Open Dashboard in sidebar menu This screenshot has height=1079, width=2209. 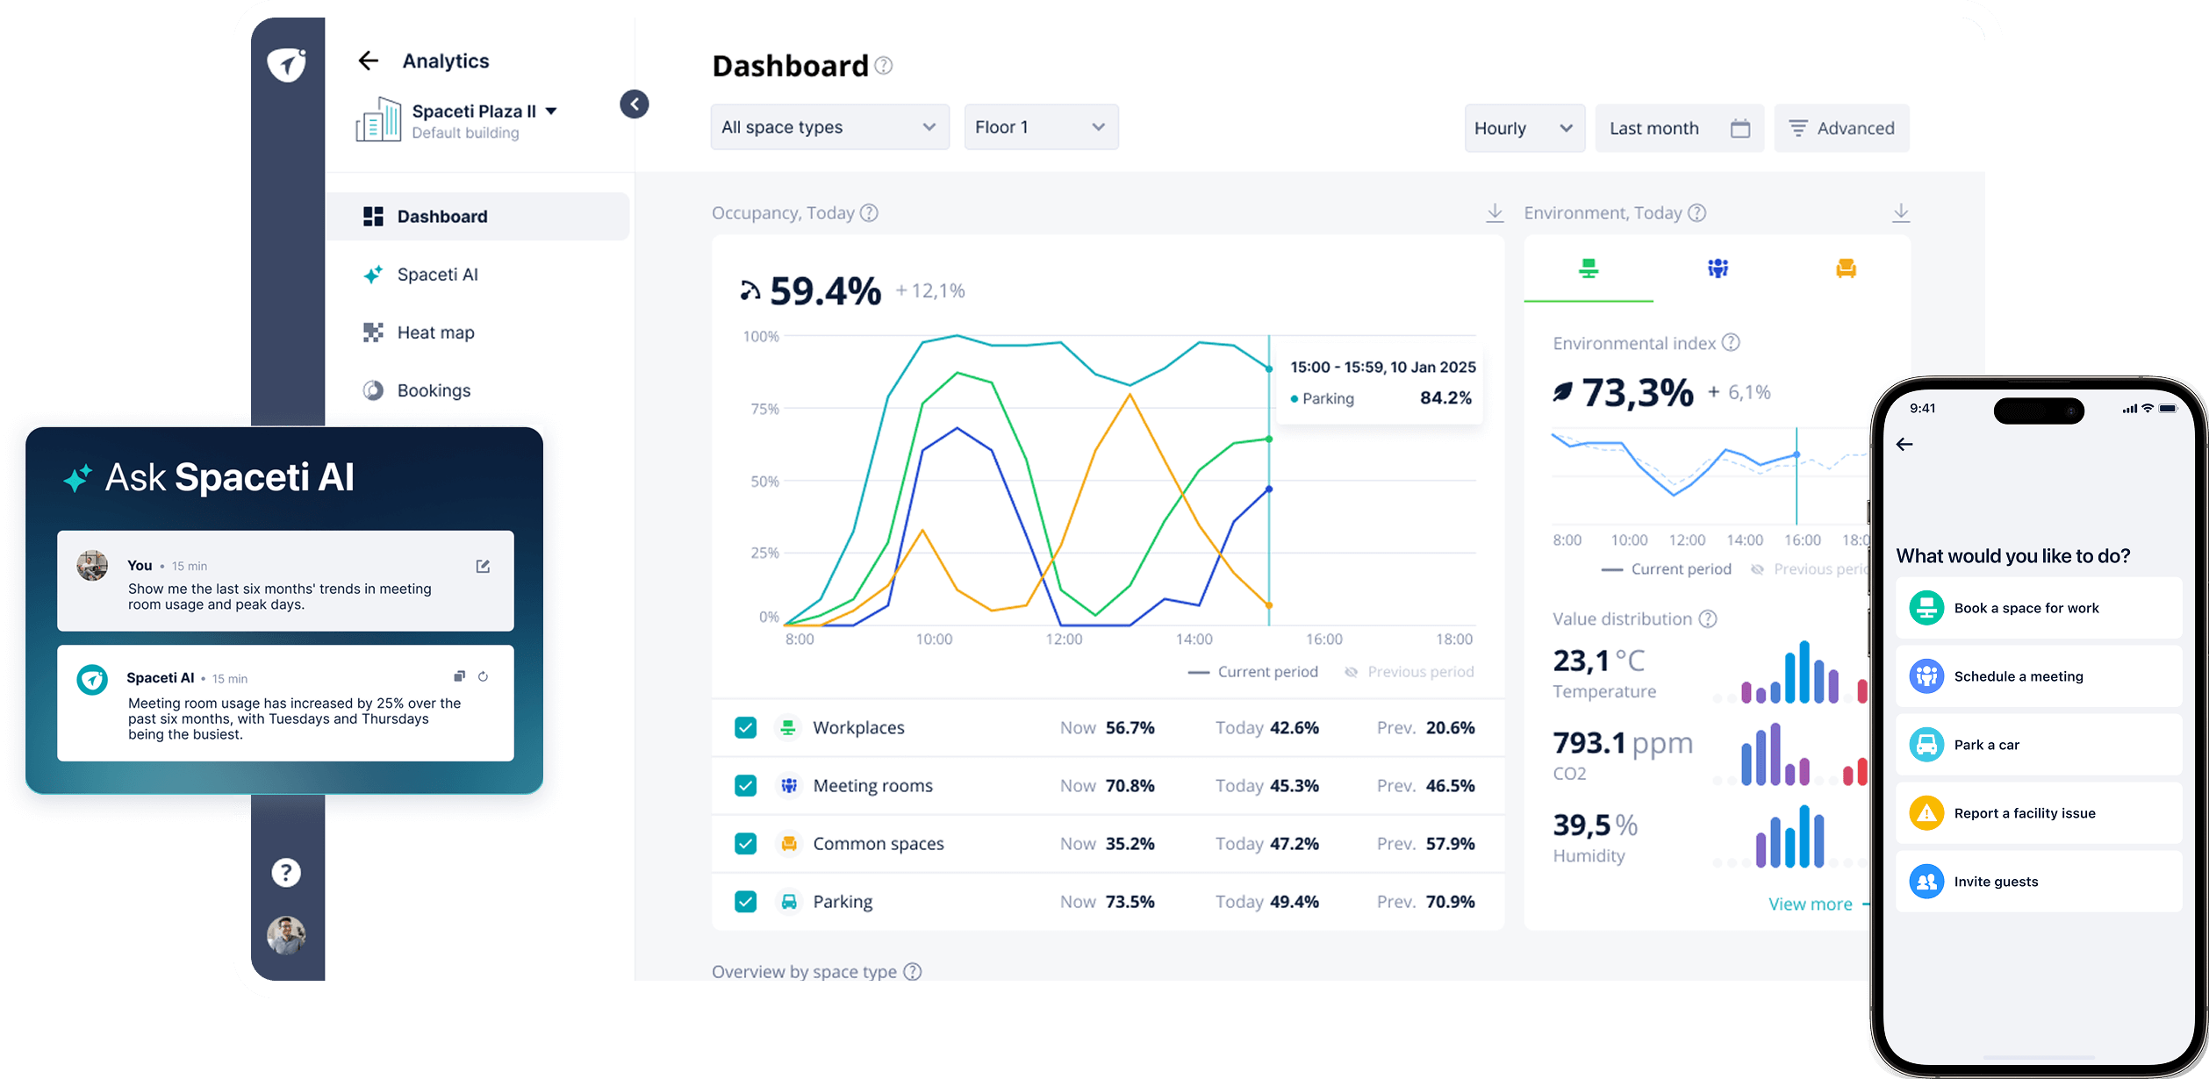(478, 217)
